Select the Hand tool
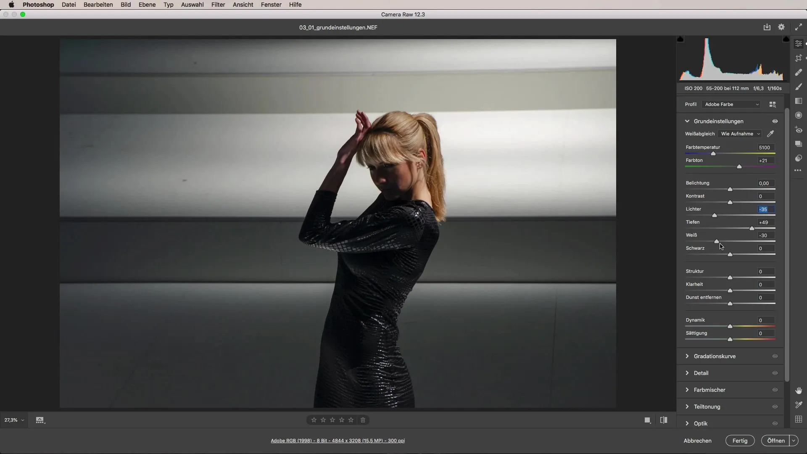 799,391
